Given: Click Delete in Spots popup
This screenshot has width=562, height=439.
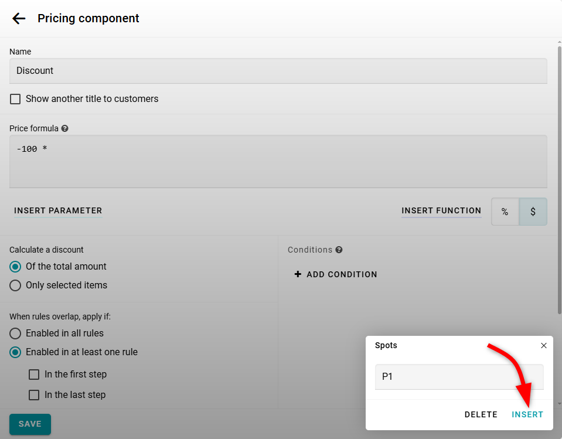Looking at the screenshot, I should click(x=481, y=414).
